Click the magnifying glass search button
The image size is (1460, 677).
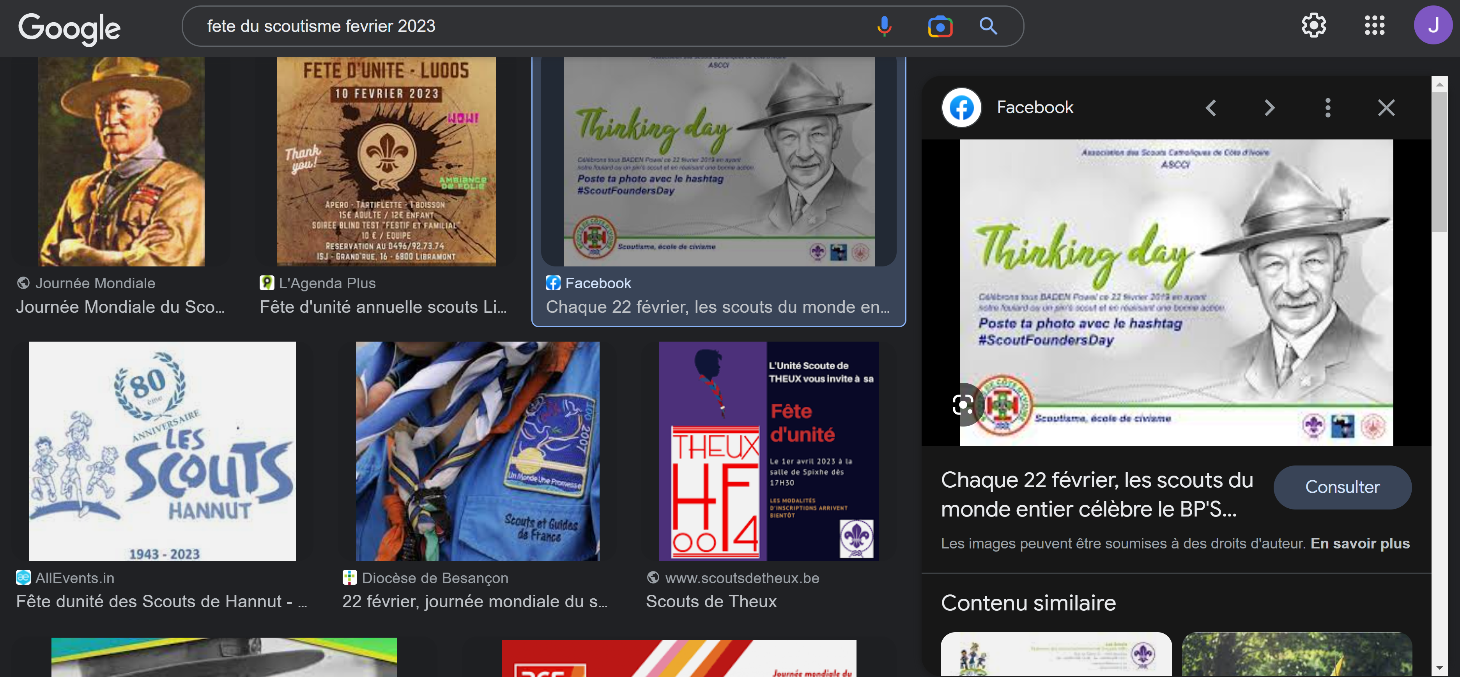[988, 26]
